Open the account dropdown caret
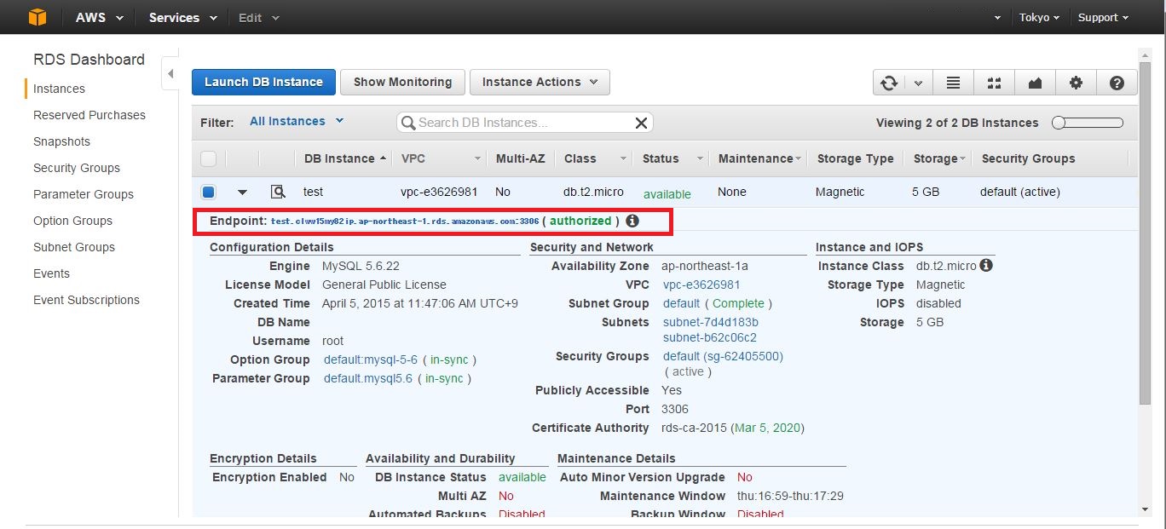 click(x=998, y=18)
